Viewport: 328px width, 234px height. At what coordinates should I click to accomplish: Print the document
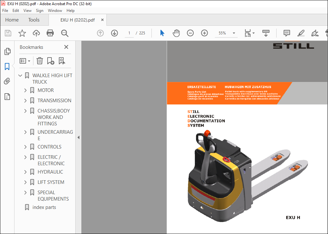coord(50,33)
